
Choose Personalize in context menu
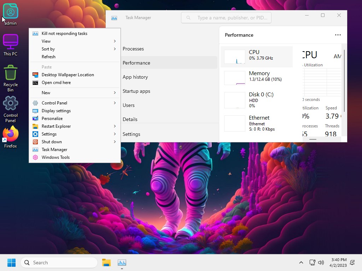[75, 119]
